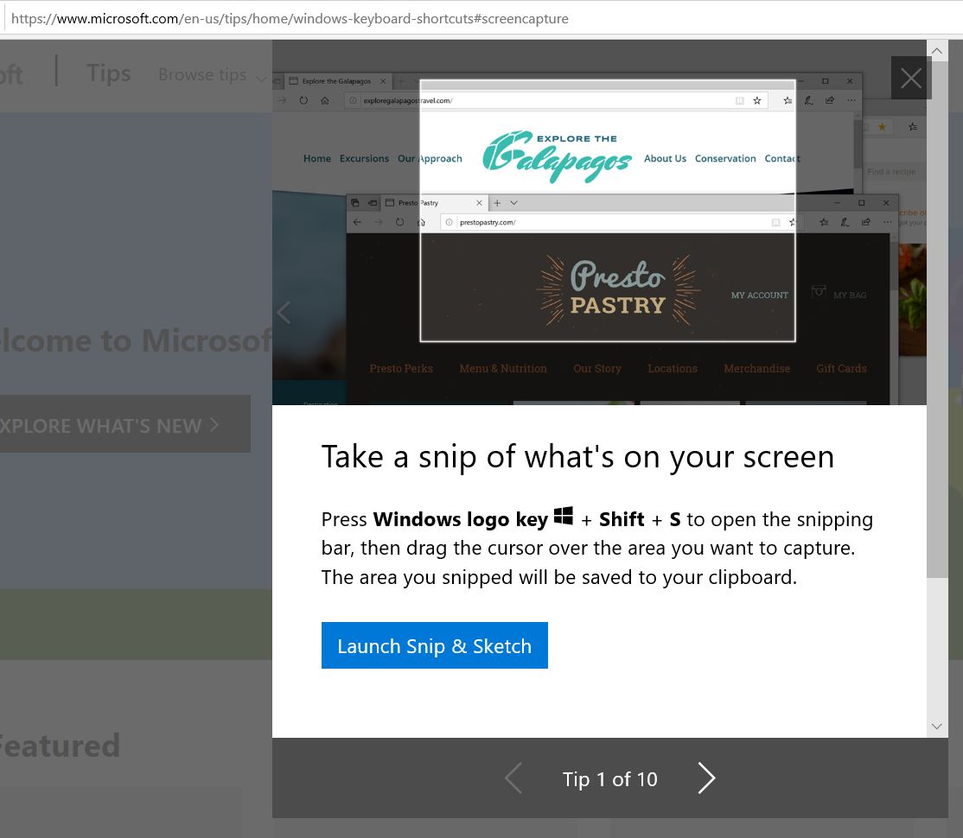
Task: Click the new tab plus beside Presto Pastry tab
Action: point(497,203)
